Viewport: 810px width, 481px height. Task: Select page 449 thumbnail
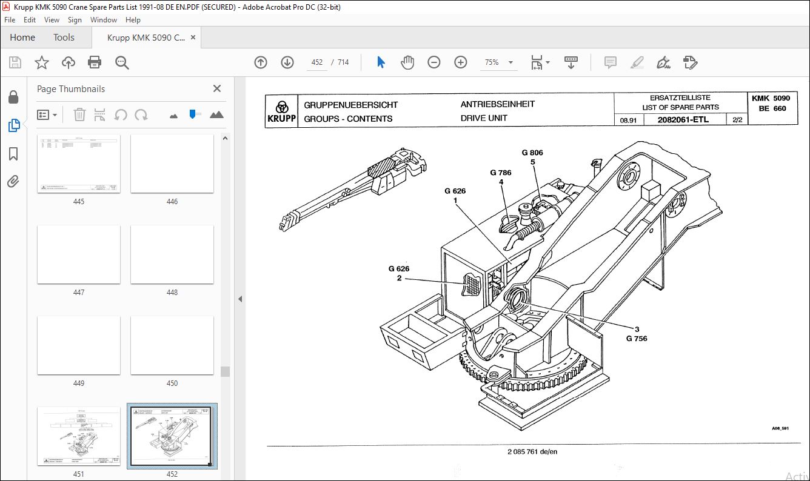point(79,345)
